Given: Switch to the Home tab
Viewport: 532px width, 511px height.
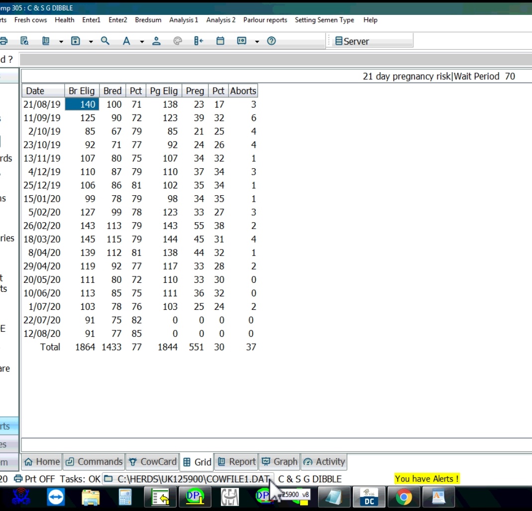Looking at the screenshot, I should (42, 462).
